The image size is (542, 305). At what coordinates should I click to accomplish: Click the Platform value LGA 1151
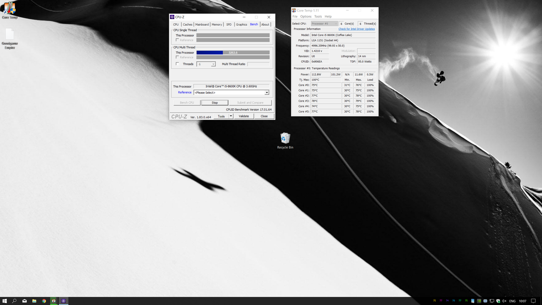tap(343, 40)
